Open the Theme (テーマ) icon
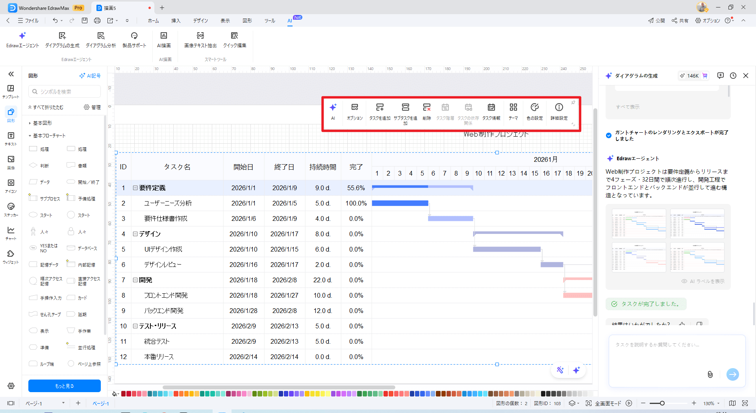The image size is (756, 413). tap(513, 107)
